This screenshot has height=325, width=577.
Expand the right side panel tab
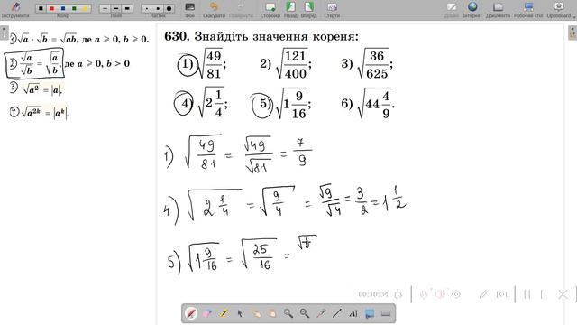click(x=572, y=32)
